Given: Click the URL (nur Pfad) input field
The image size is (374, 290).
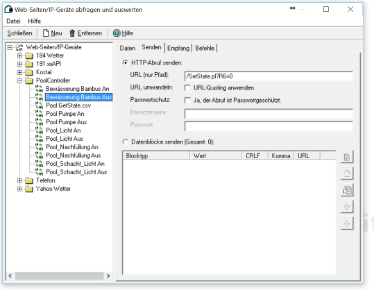Looking at the screenshot, I should tap(269, 76).
